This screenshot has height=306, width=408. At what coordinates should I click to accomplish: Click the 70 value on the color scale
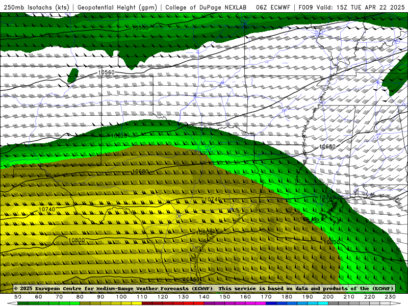(59, 297)
